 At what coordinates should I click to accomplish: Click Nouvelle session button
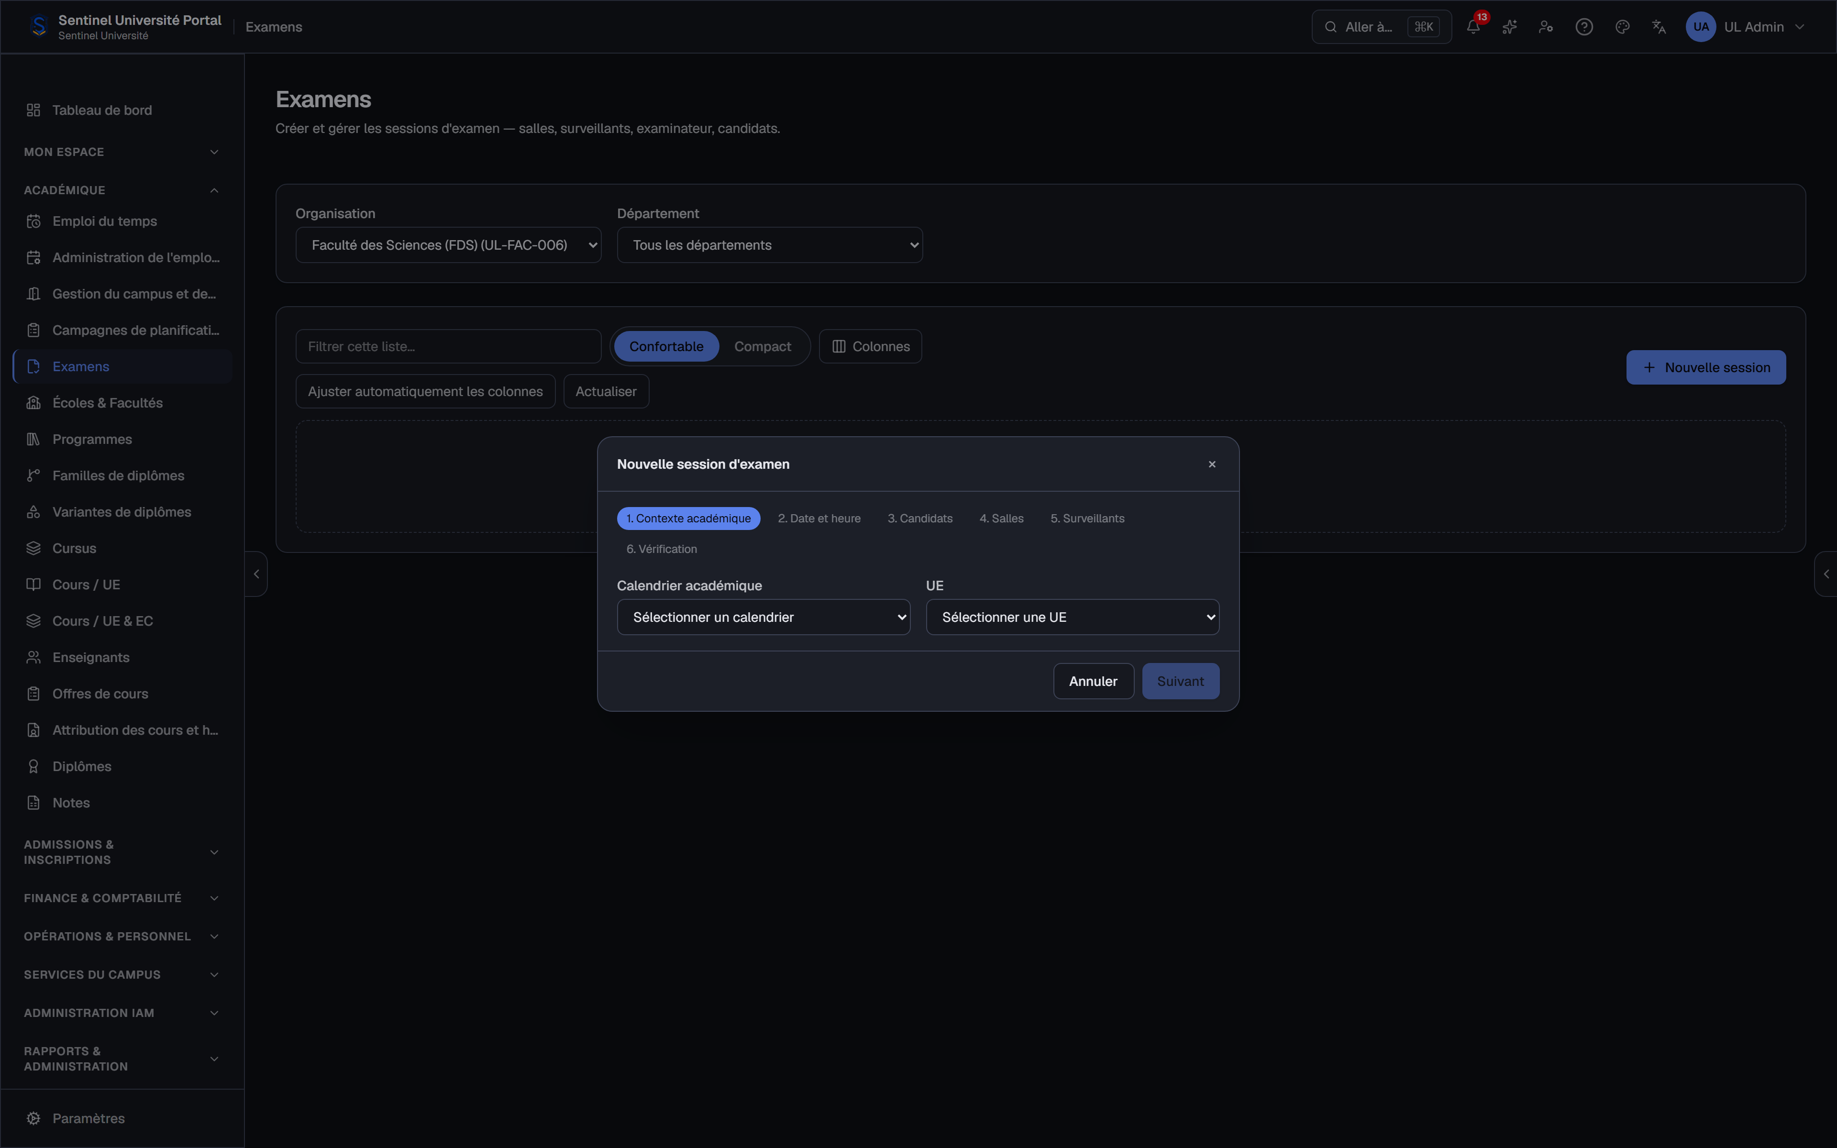pos(1705,367)
